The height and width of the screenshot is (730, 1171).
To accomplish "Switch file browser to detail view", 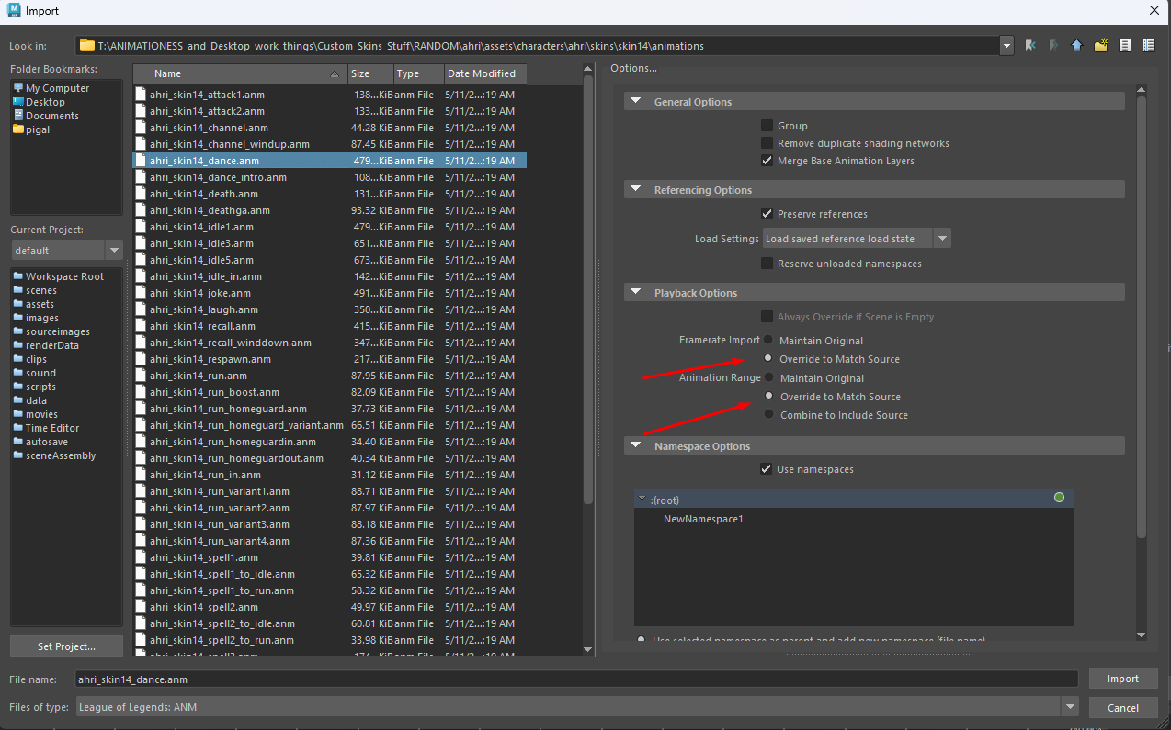I will 1149,45.
